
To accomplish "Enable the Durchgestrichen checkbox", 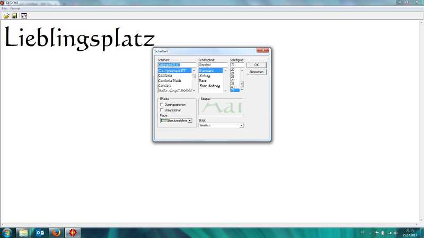I will click(x=162, y=105).
